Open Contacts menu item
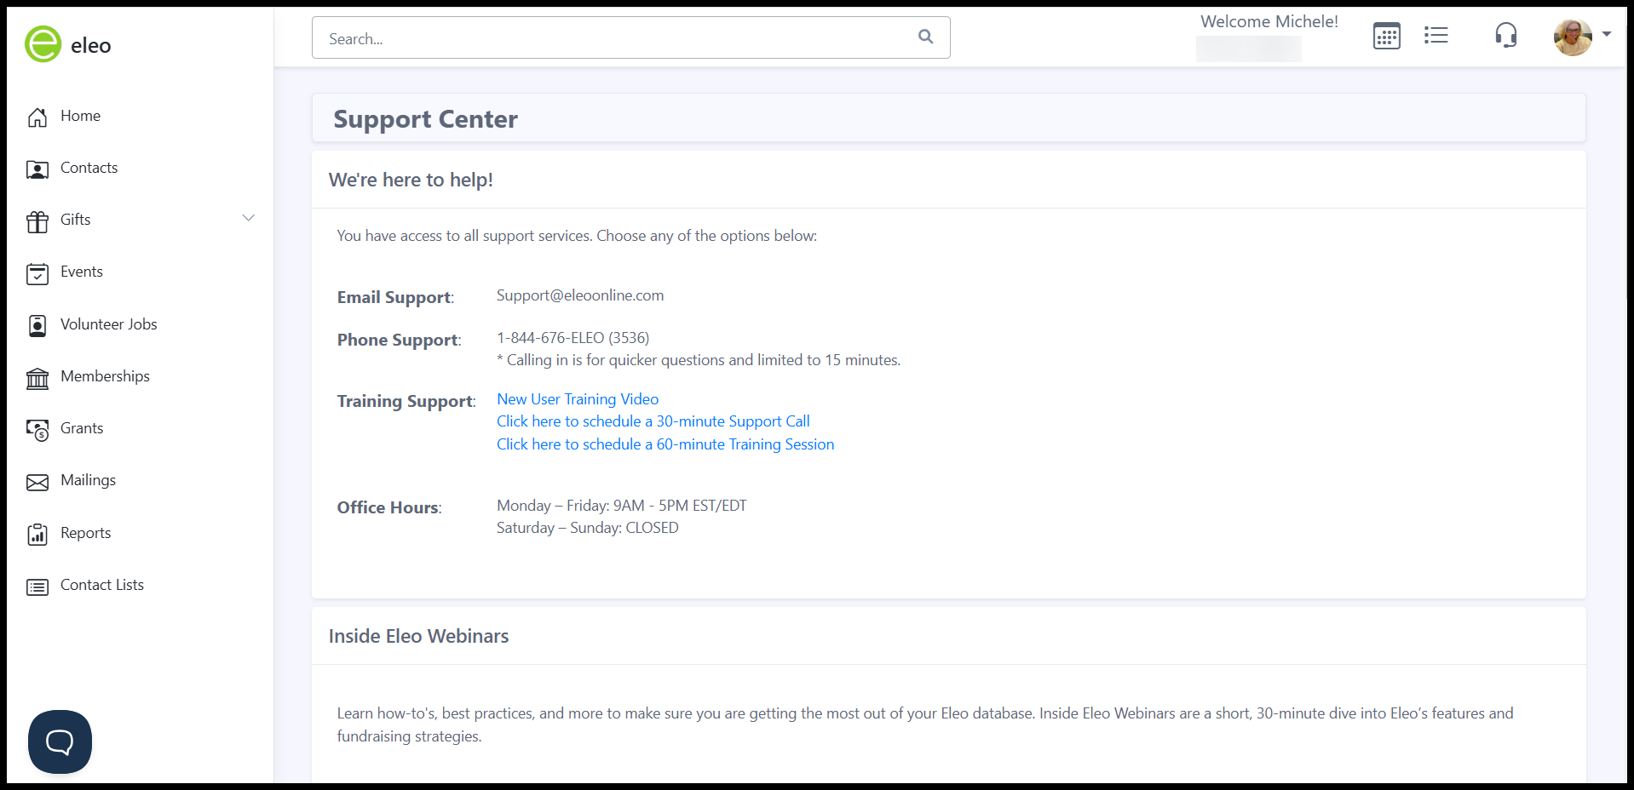Image resolution: width=1634 pixels, height=790 pixels. (x=89, y=168)
